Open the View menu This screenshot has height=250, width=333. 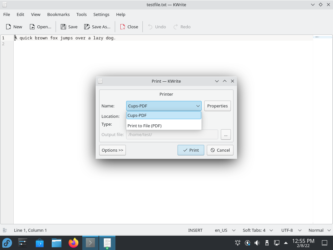pos(36,14)
